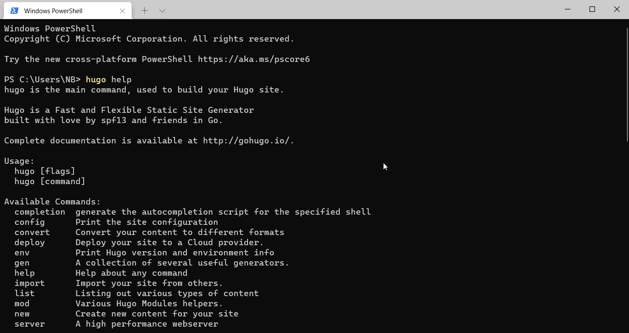The image size is (629, 333).
Task: Minimize the terminal window
Action: pyautogui.click(x=568, y=9)
